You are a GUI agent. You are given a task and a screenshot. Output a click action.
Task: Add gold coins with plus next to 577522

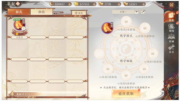(x=94, y=4)
